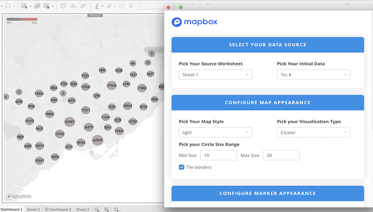Open the Visualization Type dropdown showing Cluster

[x=314, y=133]
